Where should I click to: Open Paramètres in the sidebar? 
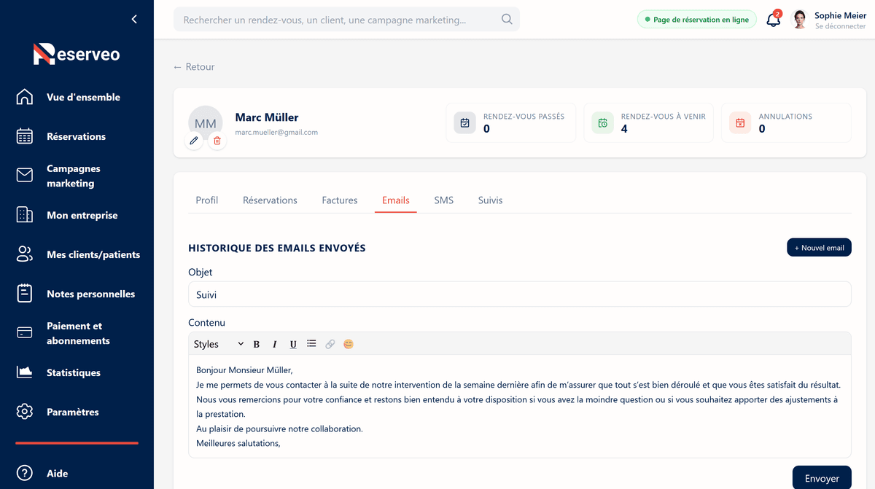(72, 412)
